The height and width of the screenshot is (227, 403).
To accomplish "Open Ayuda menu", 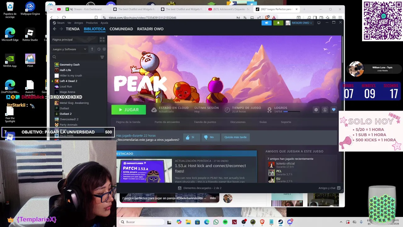I will click(104, 23).
